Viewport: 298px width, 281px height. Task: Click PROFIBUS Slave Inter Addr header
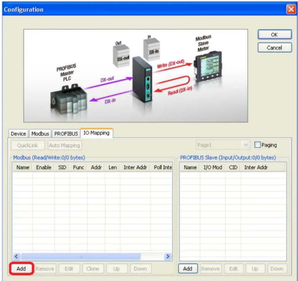tap(263, 167)
